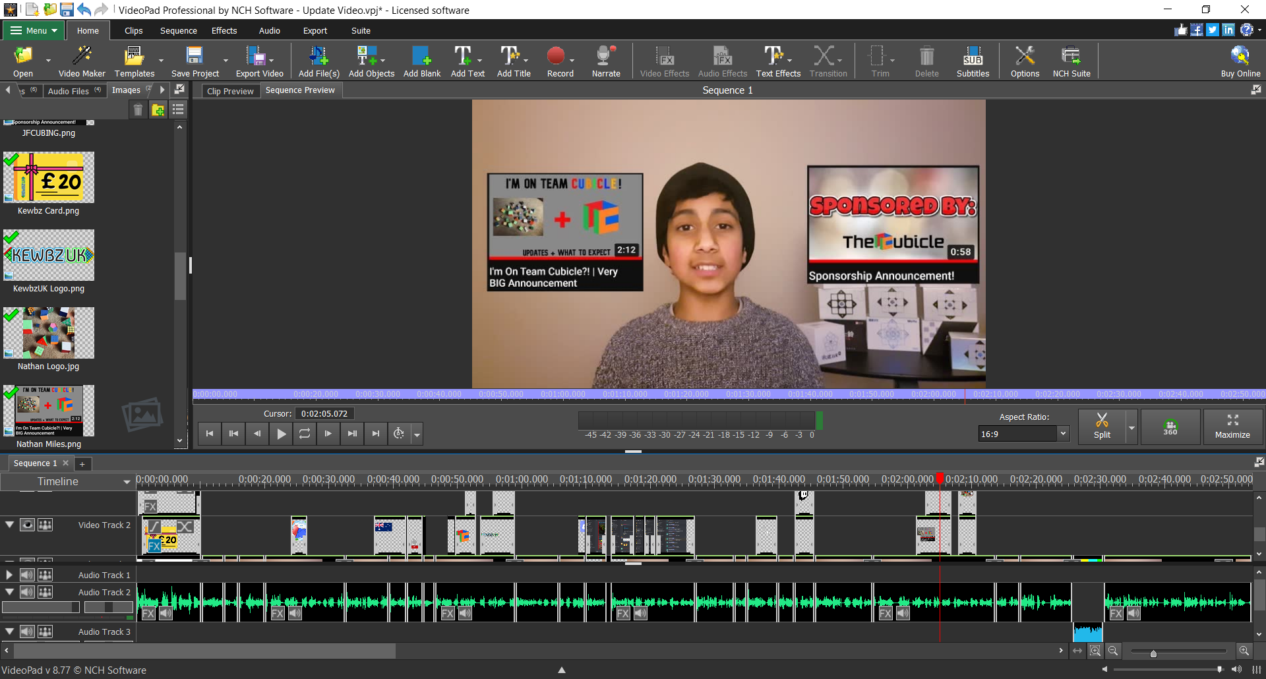
Task: Select the Sequence Preview tab
Action: tap(300, 90)
